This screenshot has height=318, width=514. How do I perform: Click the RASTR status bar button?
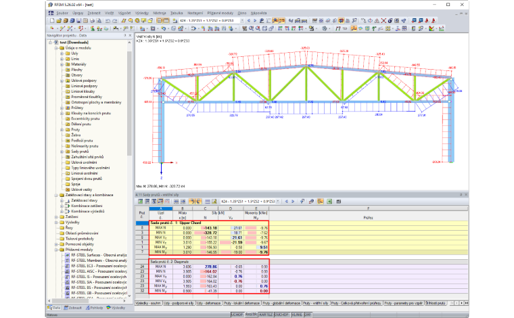click(251, 315)
